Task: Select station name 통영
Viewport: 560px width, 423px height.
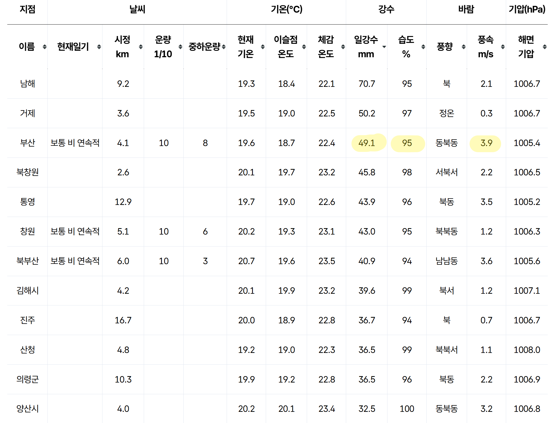Action: [x=27, y=202]
